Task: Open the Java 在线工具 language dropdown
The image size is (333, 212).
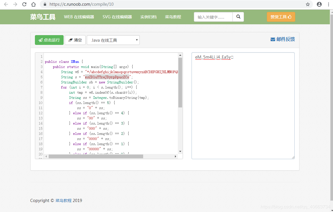Action: 113,40
